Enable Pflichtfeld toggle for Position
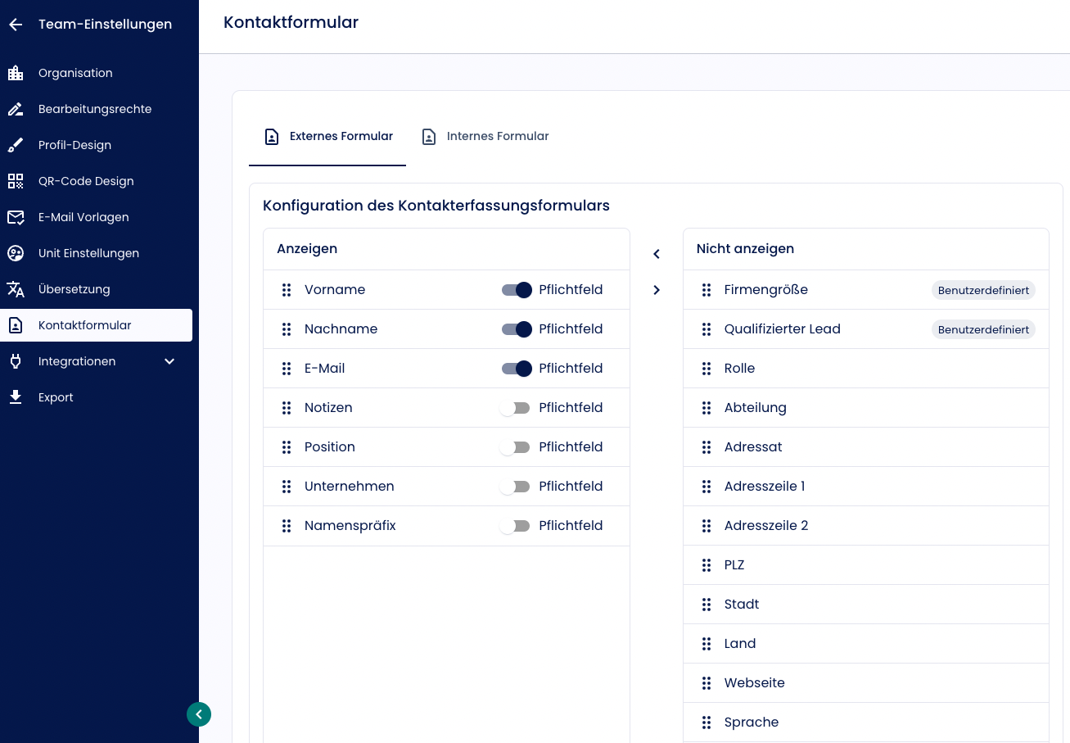 point(515,447)
